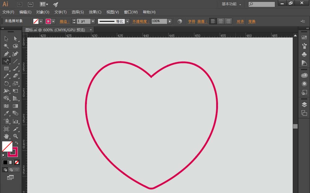Select the Selection tool (black arrow)
The image size is (310, 193).
point(6,38)
